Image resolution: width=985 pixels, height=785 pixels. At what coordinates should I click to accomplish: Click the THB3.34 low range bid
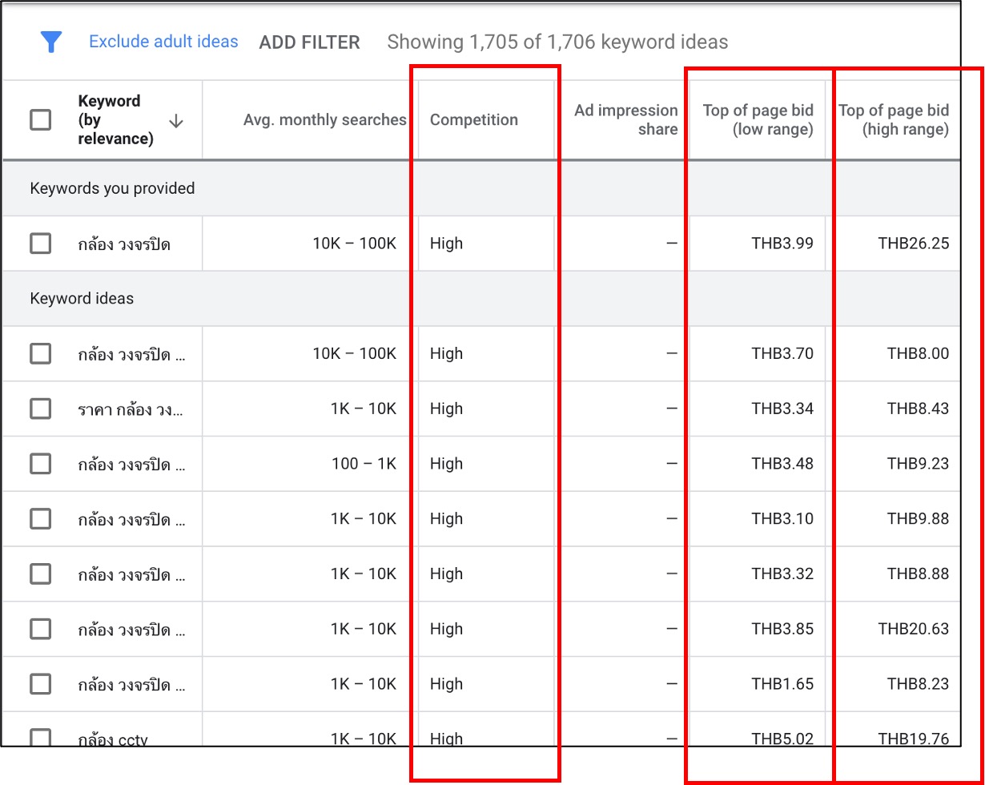pos(782,409)
